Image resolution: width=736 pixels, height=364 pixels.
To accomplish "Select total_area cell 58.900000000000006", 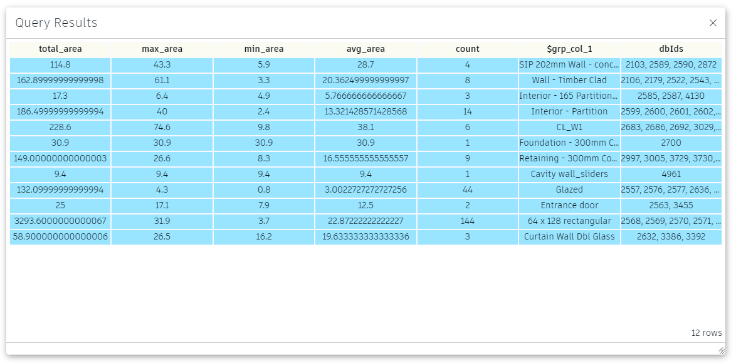I will pyautogui.click(x=60, y=236).
